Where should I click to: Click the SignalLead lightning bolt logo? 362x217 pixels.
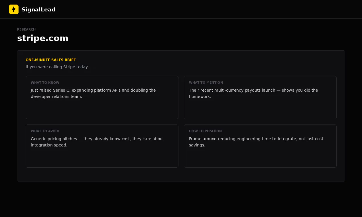[x=14, y=9]
